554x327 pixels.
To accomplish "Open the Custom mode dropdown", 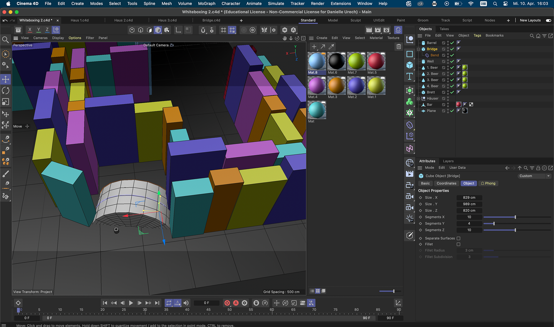I will coord(534,176).
